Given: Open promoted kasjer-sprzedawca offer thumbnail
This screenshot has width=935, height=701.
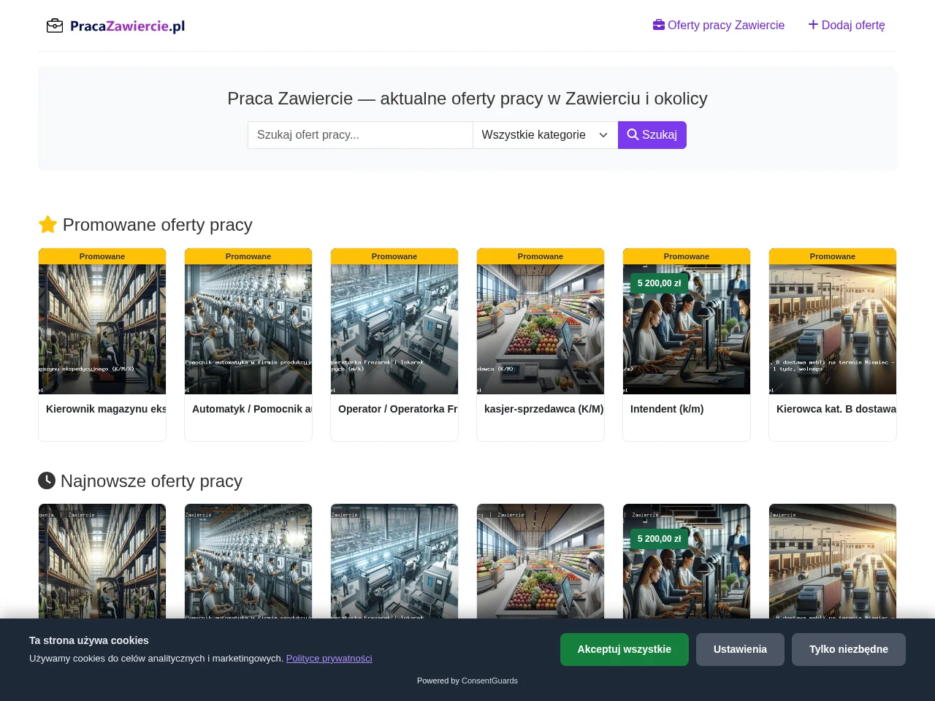Looking at the screenshot, I should click(541, 329).
